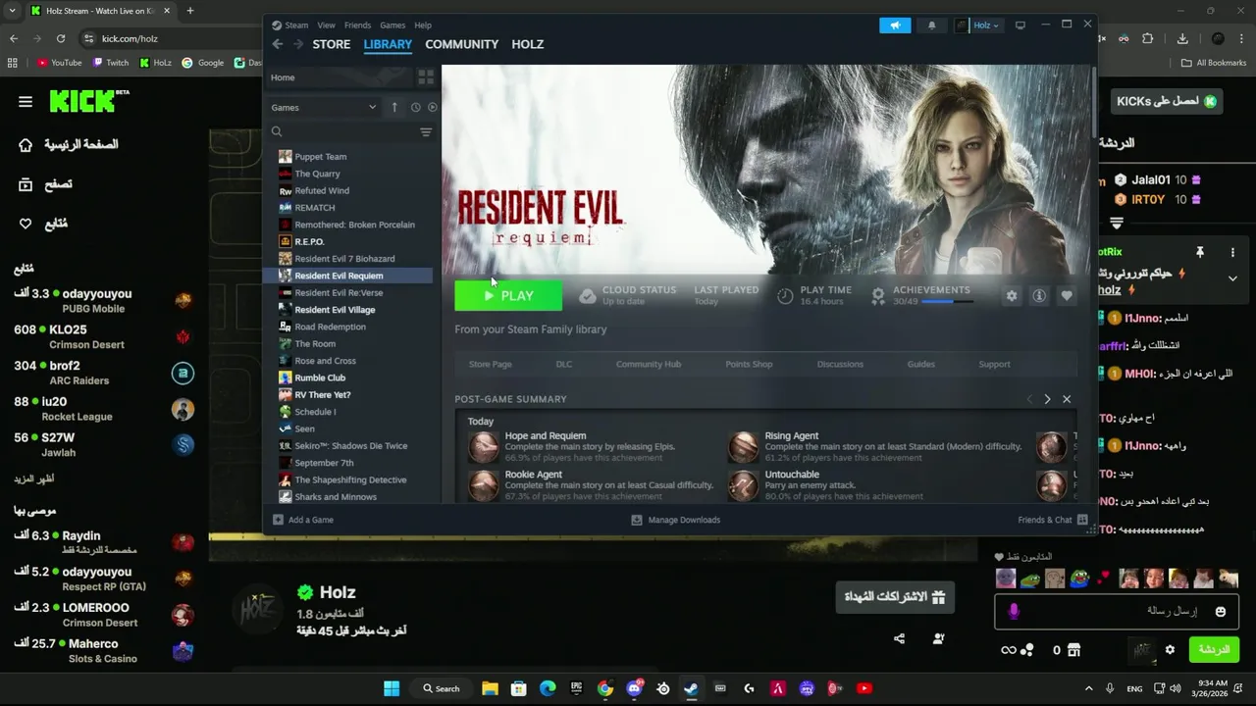Go back with Steam back arrow

click(278, 44)
